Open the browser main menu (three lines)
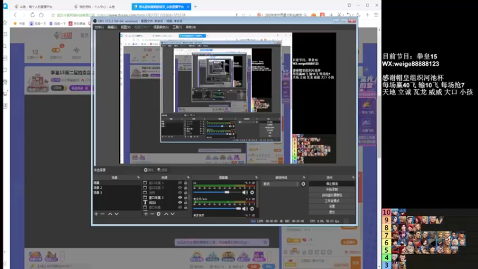This screenshot has width=478, height=269. point(376,14)
